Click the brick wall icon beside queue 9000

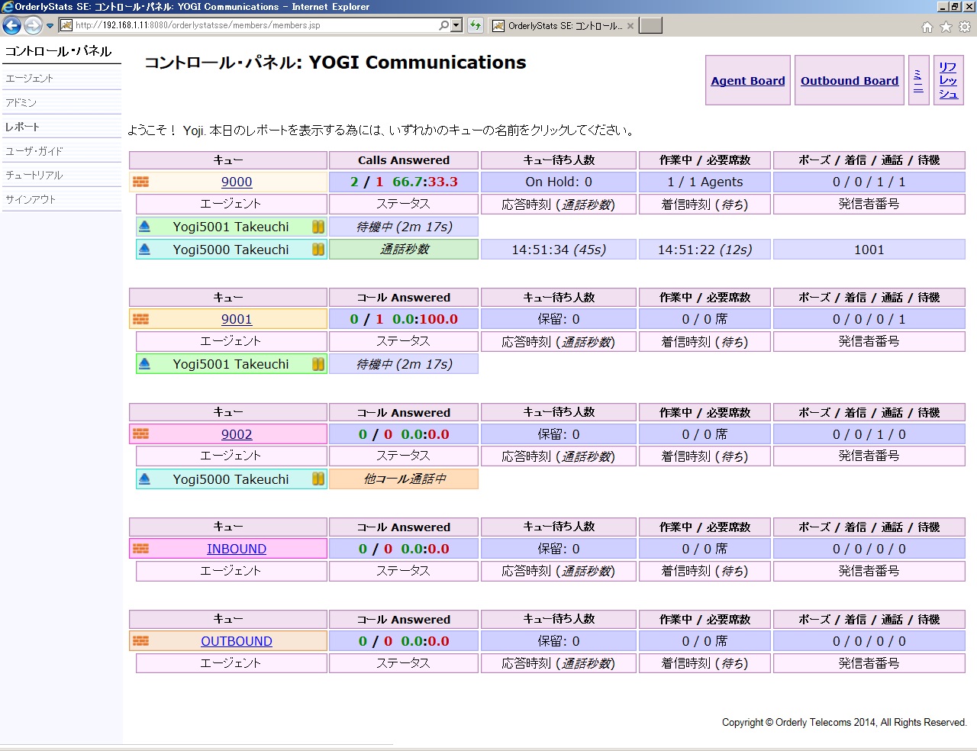click(x=141, y=182)
